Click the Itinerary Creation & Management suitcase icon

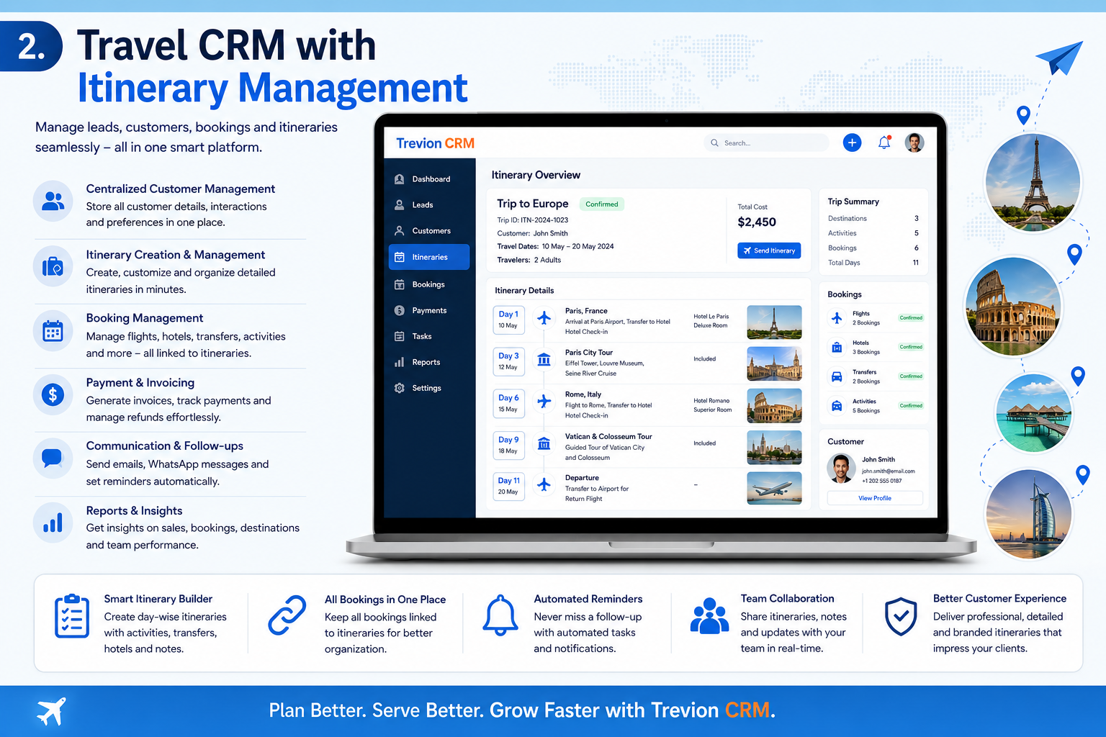[x=53, y=266]
